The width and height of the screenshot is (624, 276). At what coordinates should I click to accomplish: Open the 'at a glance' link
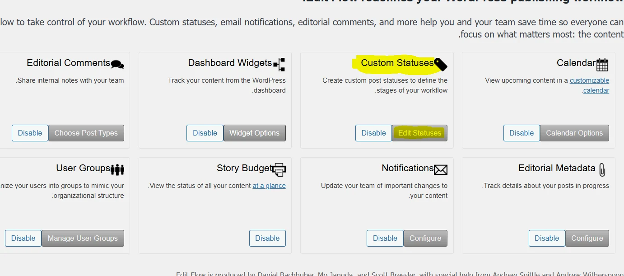pos(269,186)
